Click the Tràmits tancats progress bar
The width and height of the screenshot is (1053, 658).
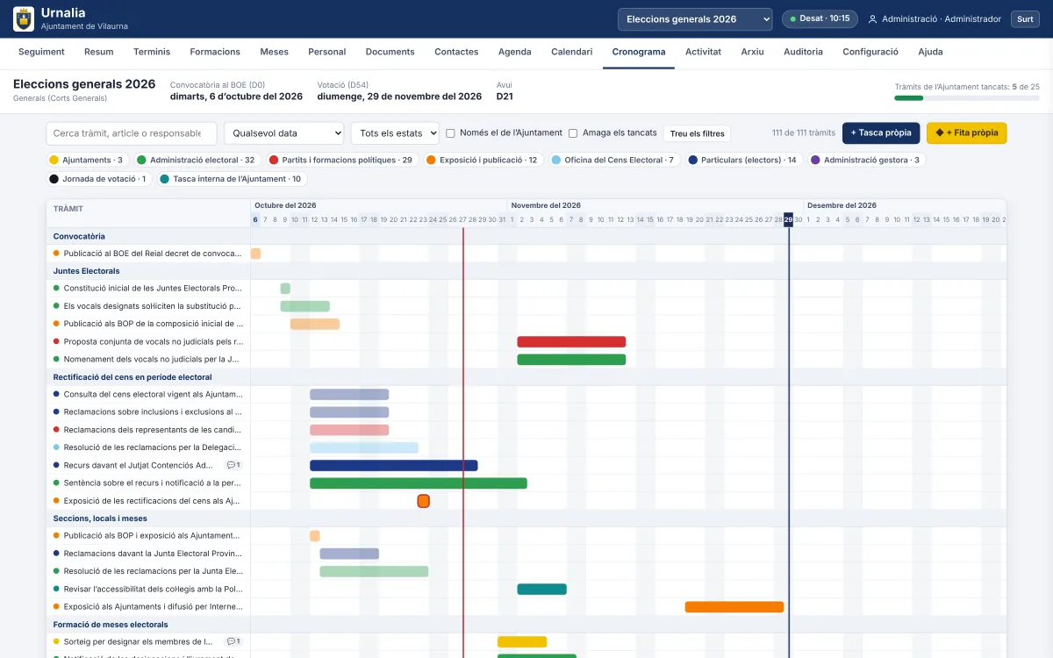967,98
